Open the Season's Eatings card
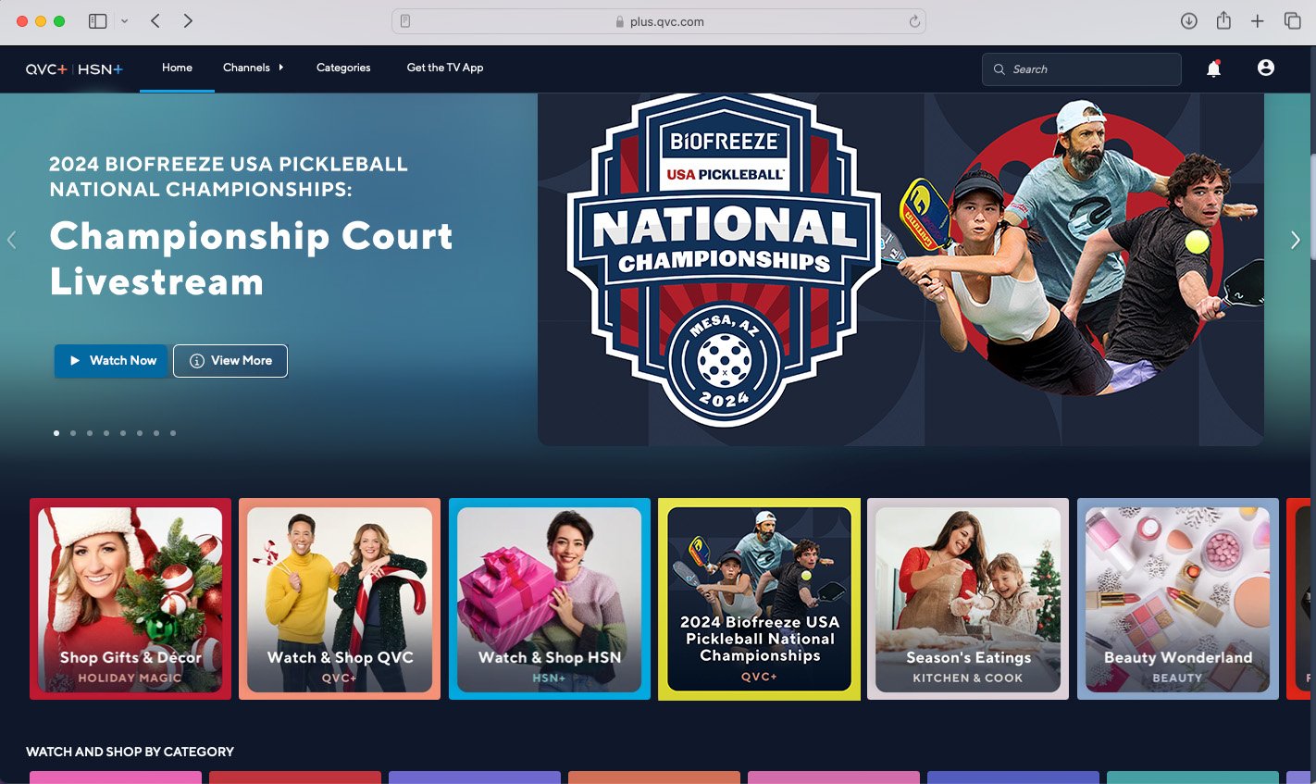 (968, 599)
